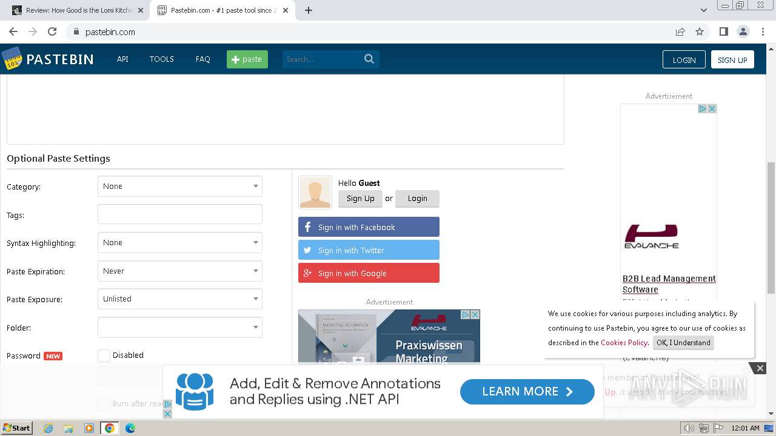Click the Evalanche logo in sidebar ad
Viewport: 776px width, 436px height.
(x=652, y=236)
